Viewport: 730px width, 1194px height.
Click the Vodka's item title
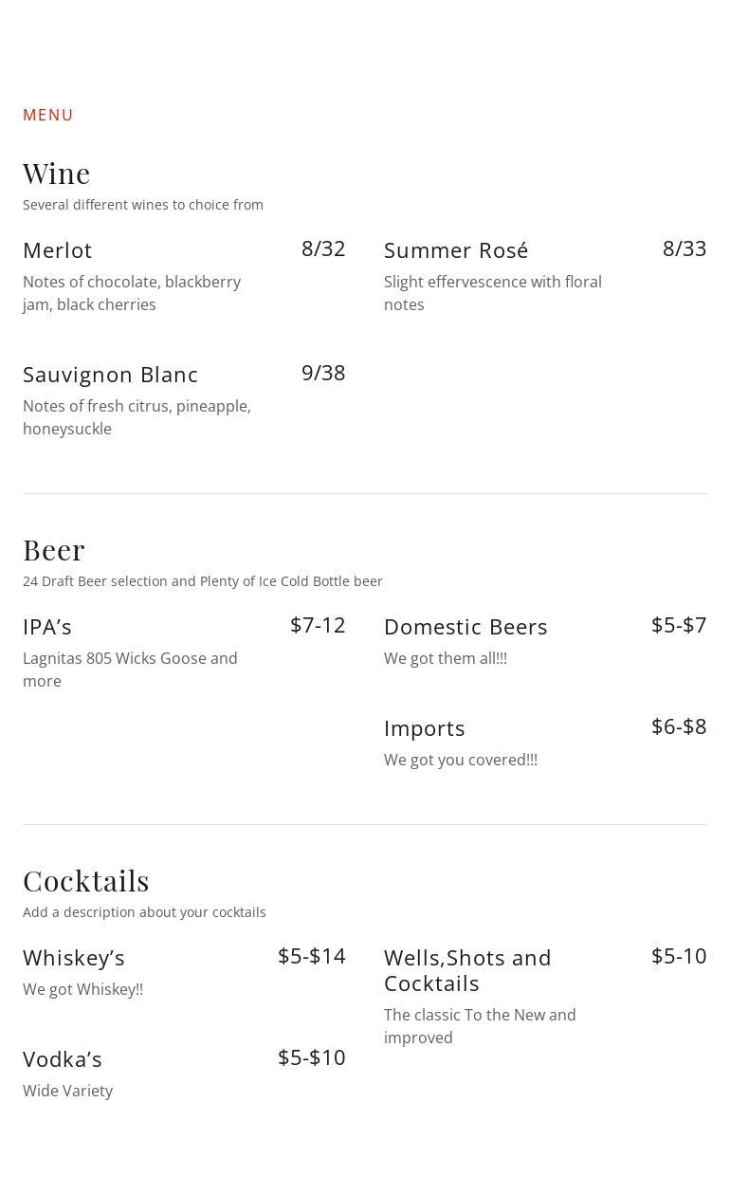pos(63,1059)
